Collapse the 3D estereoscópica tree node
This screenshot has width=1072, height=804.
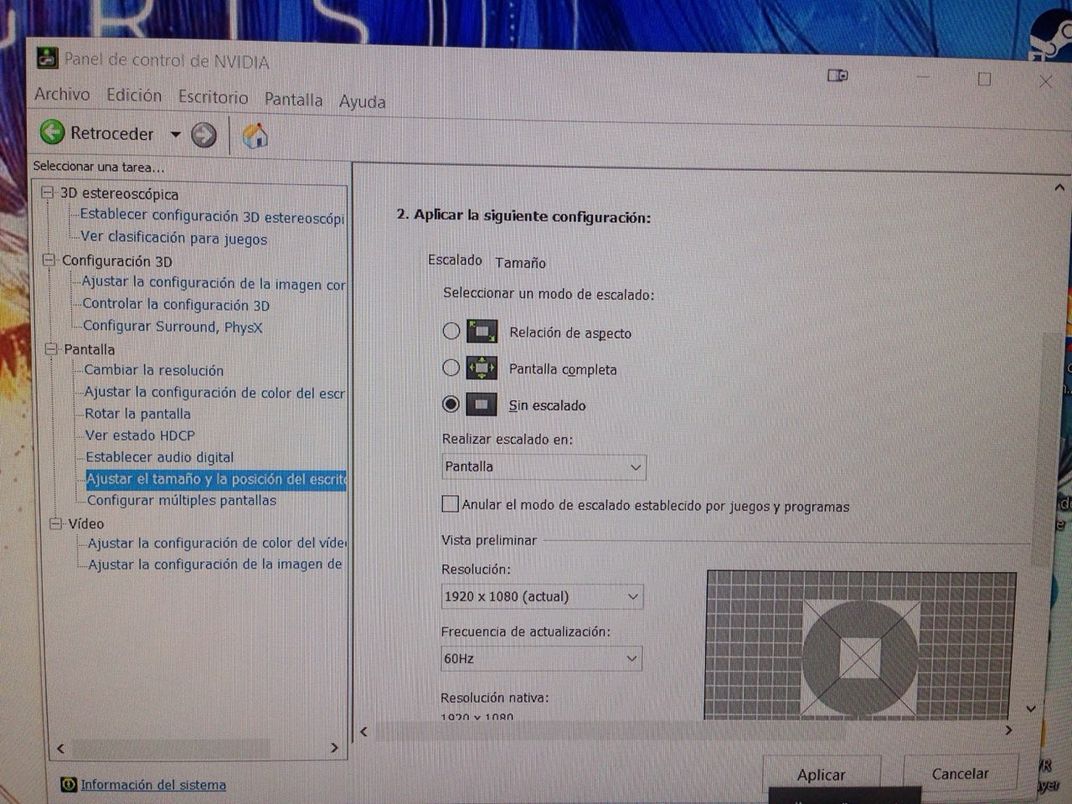click(49, 192)
